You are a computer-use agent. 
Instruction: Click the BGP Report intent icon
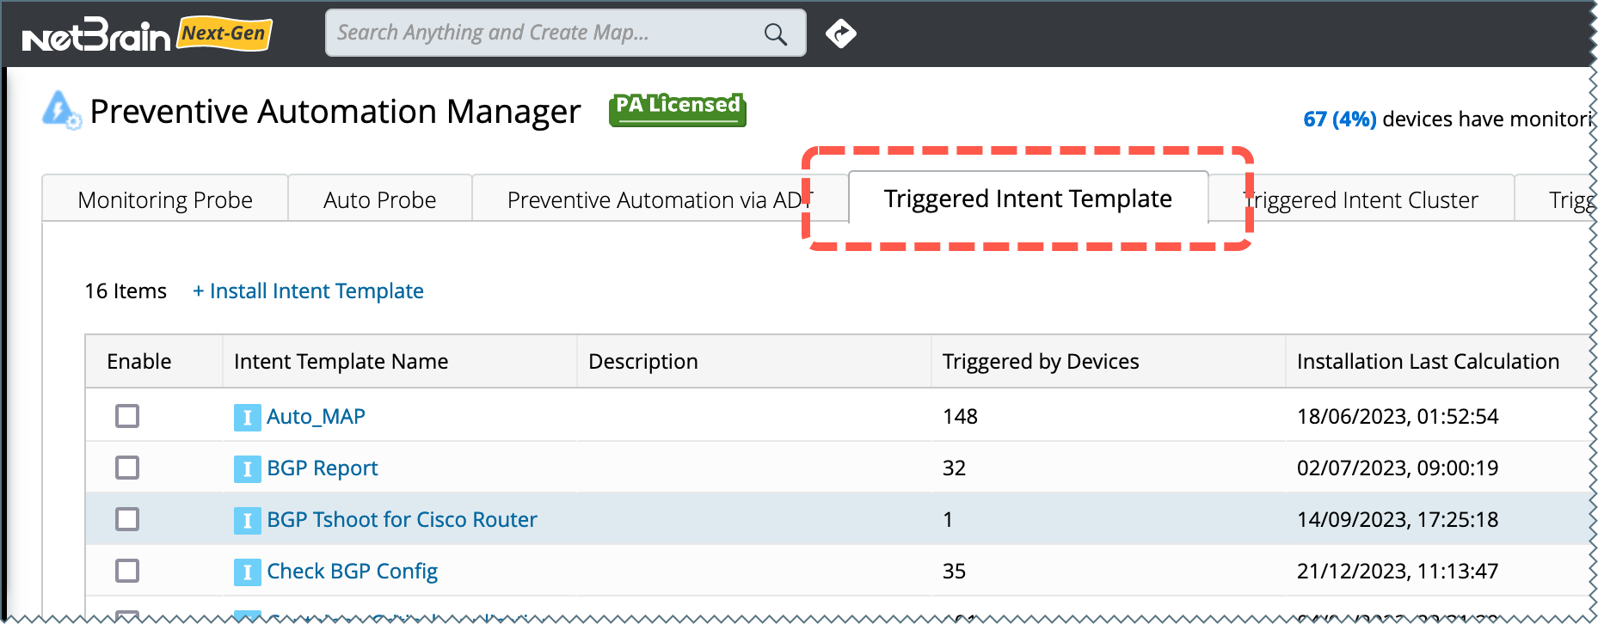(x=247, y=468)
